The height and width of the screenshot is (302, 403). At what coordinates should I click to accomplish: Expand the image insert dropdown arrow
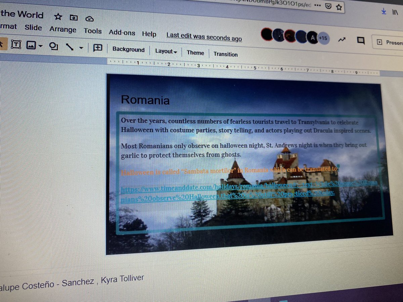pyautogui.click(x=40, y=46)
